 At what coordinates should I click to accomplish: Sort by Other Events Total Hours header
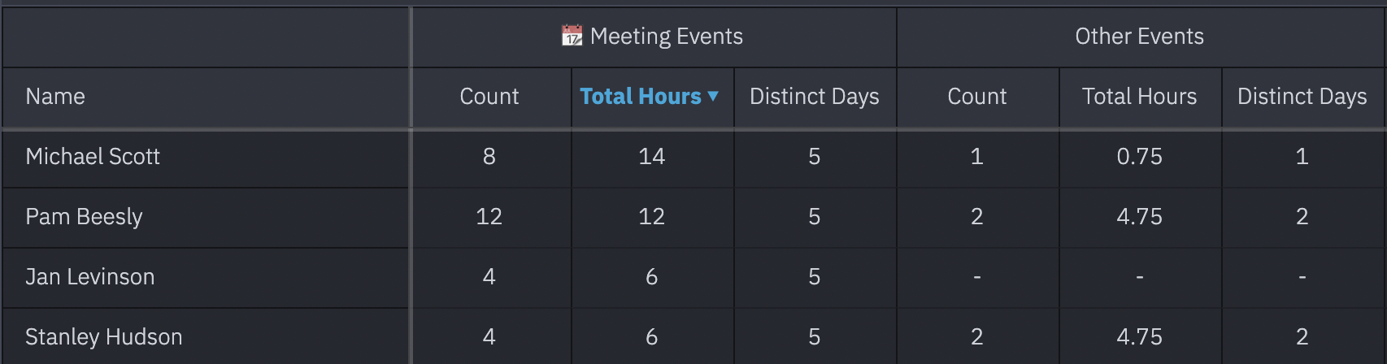1140,97
